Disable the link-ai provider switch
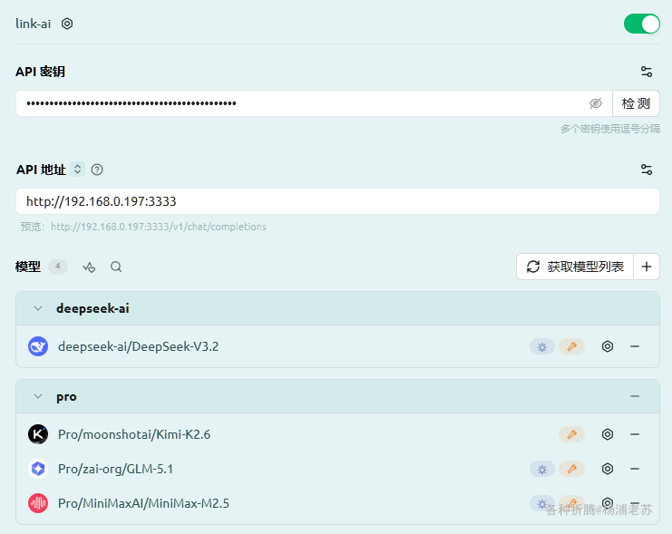This screenshot has width=672, height=534. [641, 24]
